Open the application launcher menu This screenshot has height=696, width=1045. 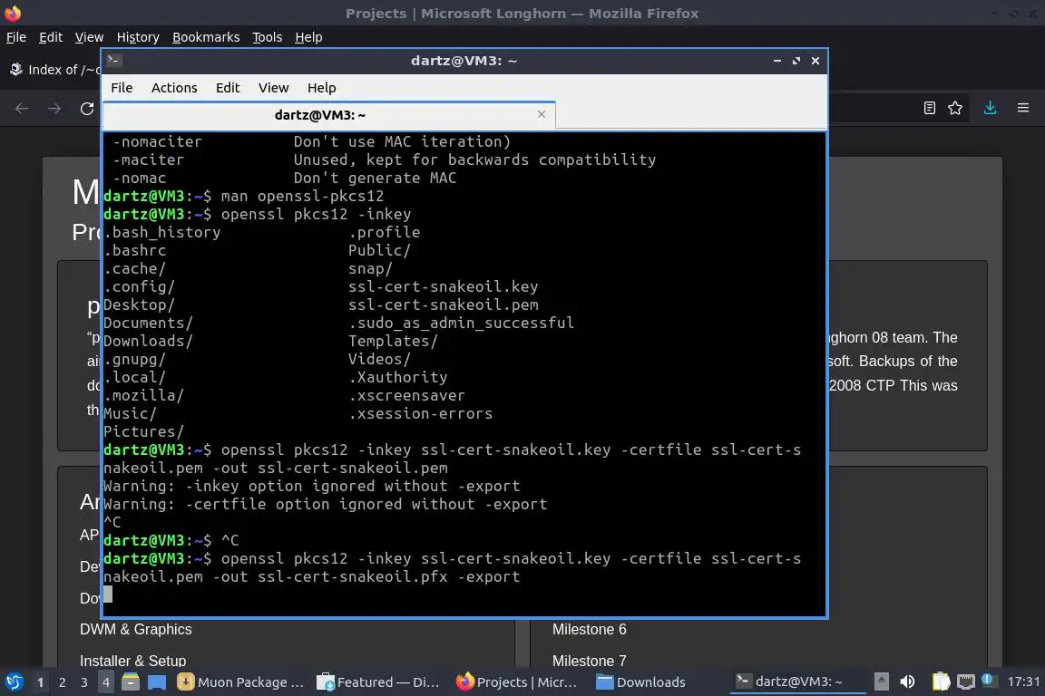coord(14,682)
